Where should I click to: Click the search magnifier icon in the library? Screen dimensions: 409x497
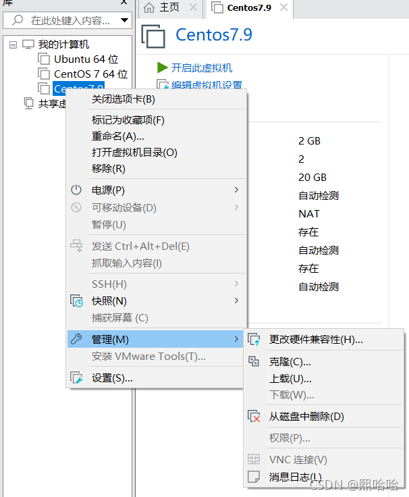click(x=18, y=20)
